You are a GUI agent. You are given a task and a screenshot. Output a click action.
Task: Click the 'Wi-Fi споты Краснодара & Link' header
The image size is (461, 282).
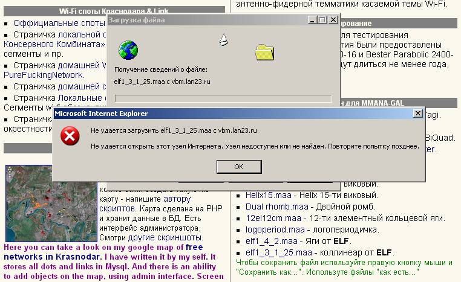coord(114,11)
